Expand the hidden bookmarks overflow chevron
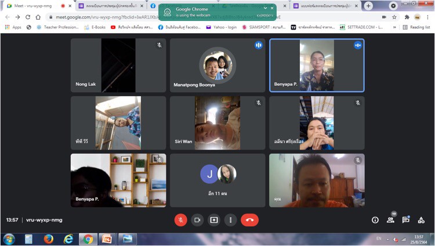Screen dimensions: 435x246 [x=394, y=27]
